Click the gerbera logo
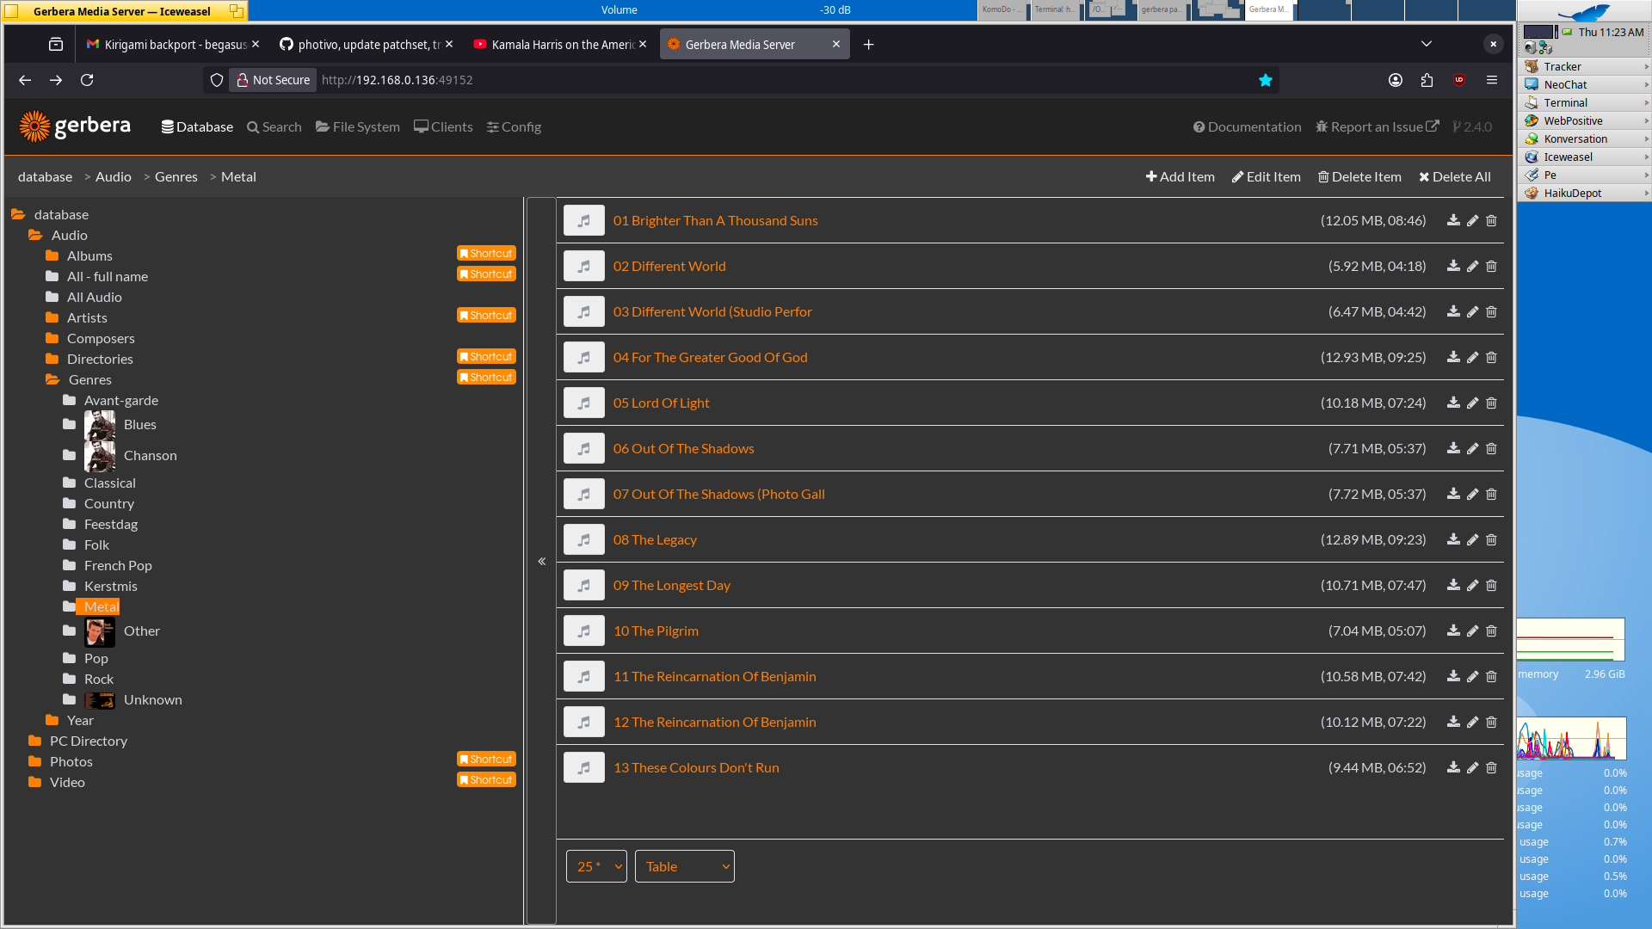This screenshot has width=1652, height=929. [75, 126]
